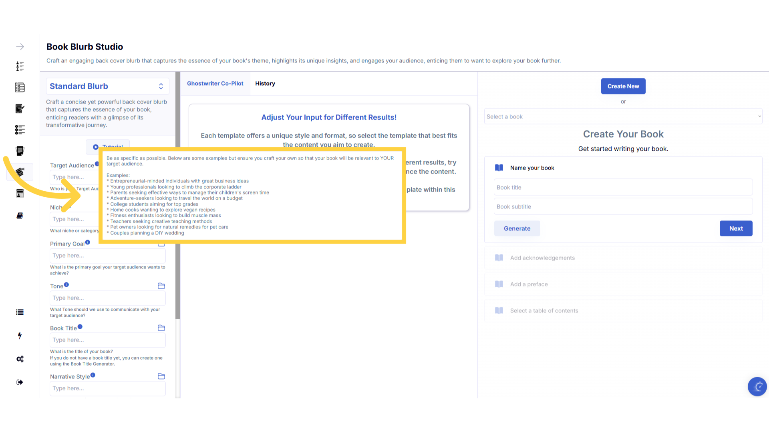Open settings via the gears icon
The image size is (769, 432).
(20, 359)
